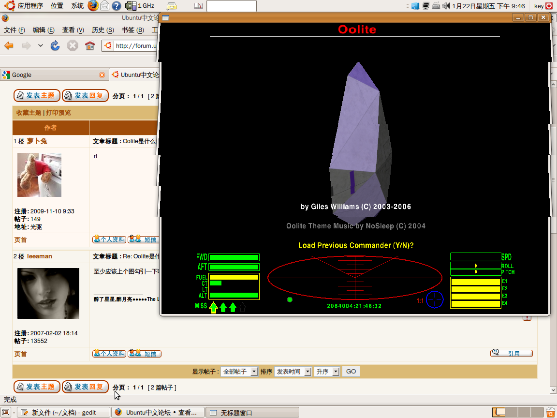Open the date and time clock applet
The height and width of the screenshot is (418, 557).
tap(488, 6)
